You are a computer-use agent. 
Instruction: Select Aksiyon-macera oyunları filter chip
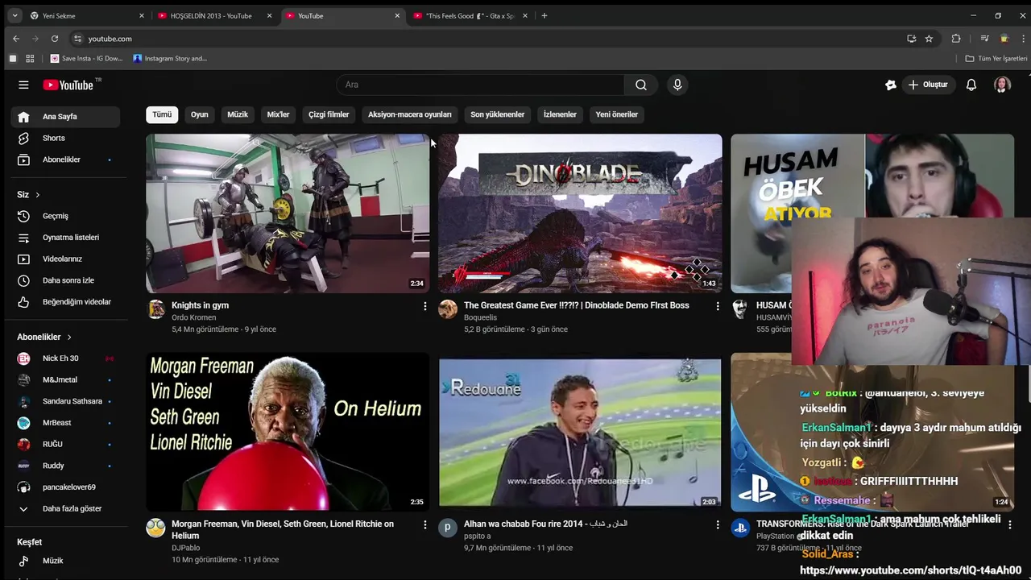pyautogui.click(x=410, y=114)
